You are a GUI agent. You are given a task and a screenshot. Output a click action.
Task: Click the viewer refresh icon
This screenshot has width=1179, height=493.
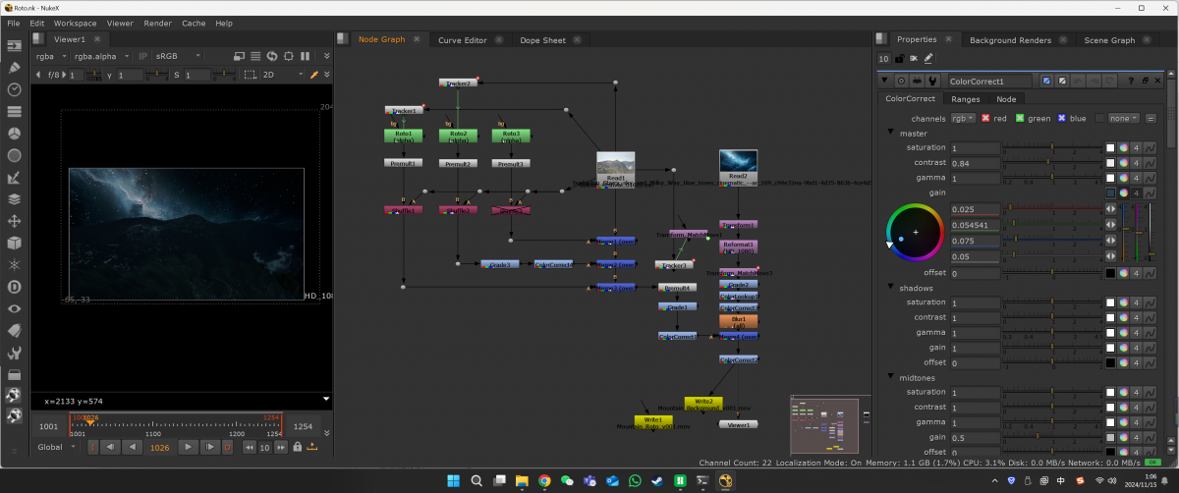click(272, 56)
